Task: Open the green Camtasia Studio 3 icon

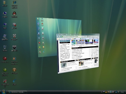Action: click(x=5, y=72)
